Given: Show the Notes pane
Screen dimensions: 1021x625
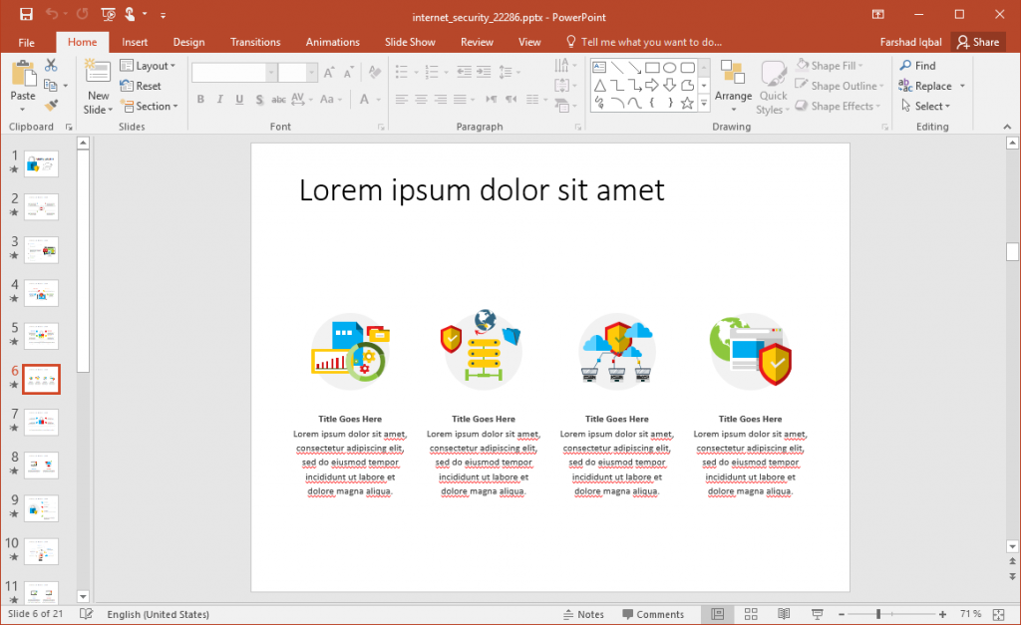Looking at the screenshot, I should coord(584,613).
